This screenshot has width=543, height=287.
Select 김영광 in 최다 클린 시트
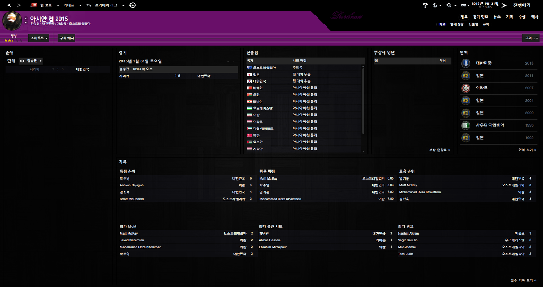coord(264,234)
